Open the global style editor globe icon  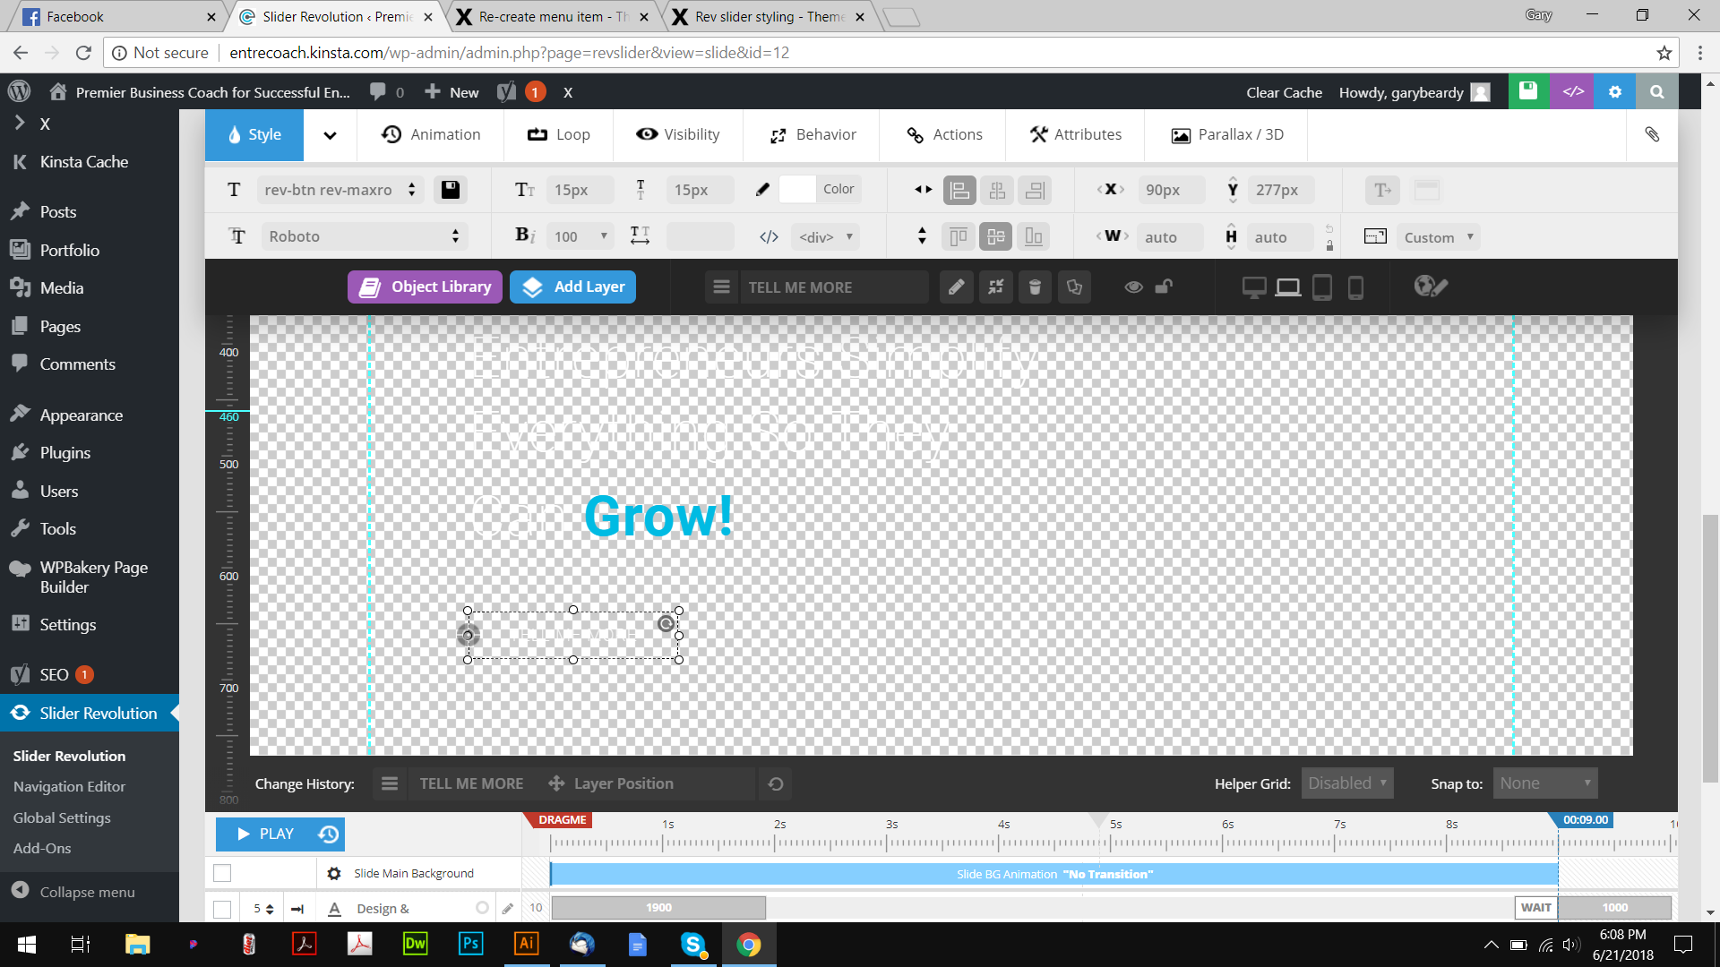[1431, 287]
